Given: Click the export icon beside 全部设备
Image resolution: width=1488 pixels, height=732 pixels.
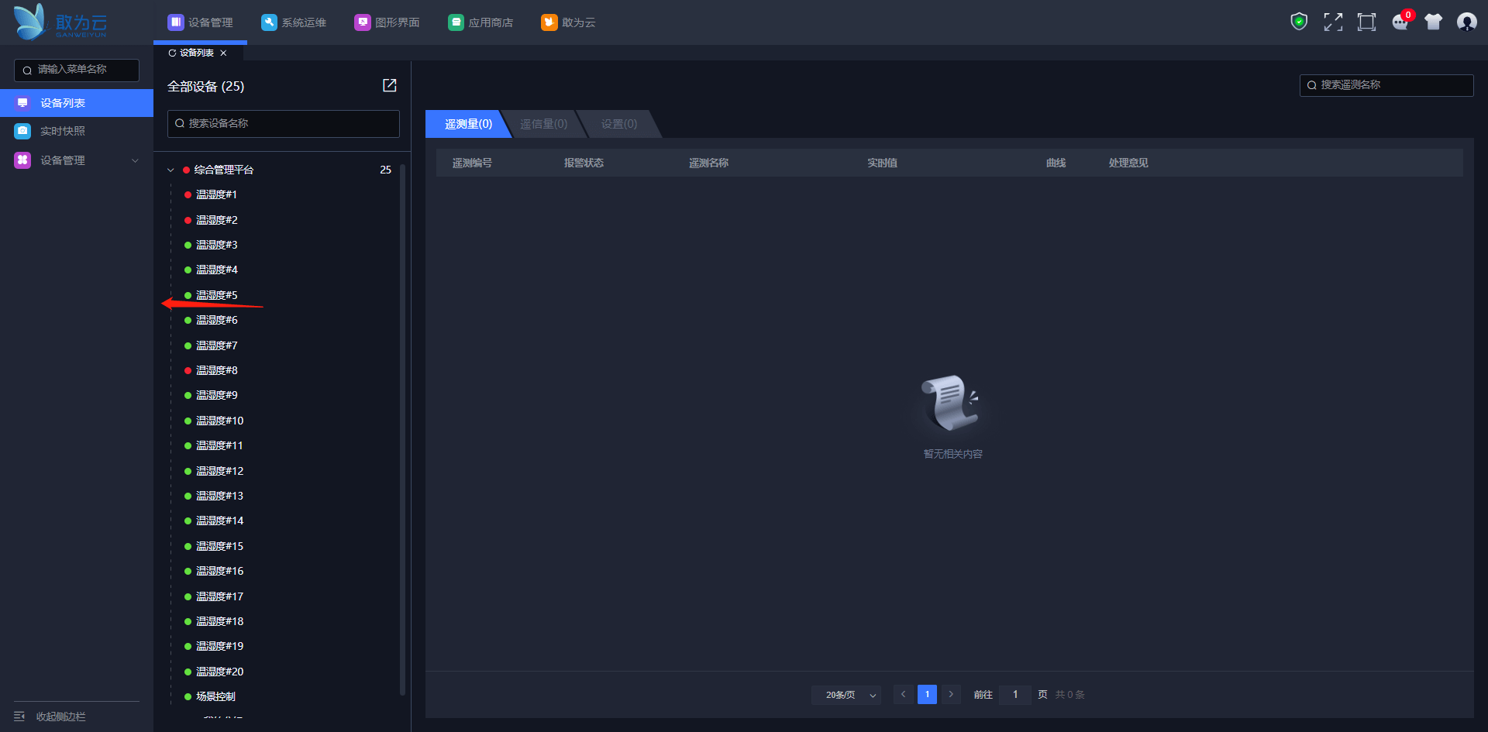Looking at the screenshot, I should coord(390,85).
